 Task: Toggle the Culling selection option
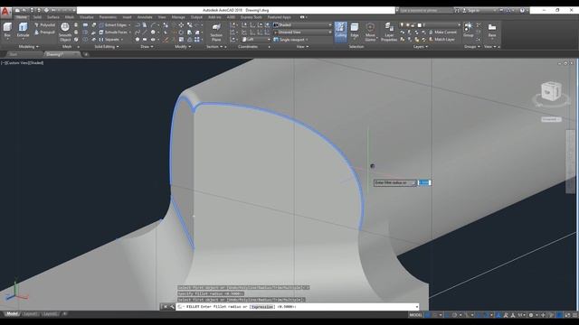pos(340,32)
